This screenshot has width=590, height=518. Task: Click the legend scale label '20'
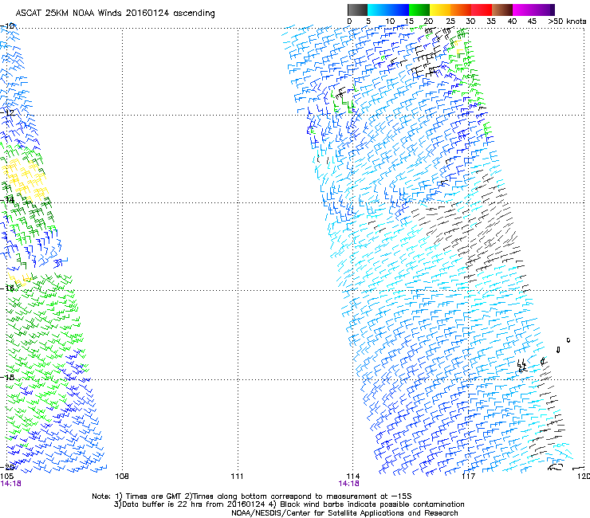click(429, 22)
